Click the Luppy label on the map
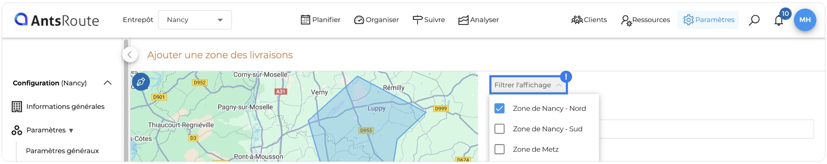 [x=376, y=108]
